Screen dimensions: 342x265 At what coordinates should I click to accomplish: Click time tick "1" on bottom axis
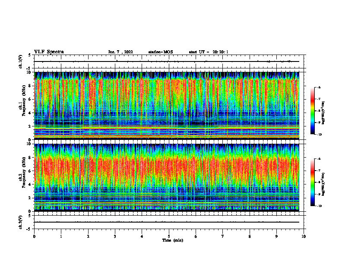pyautogui.click(x=61, y=236)
